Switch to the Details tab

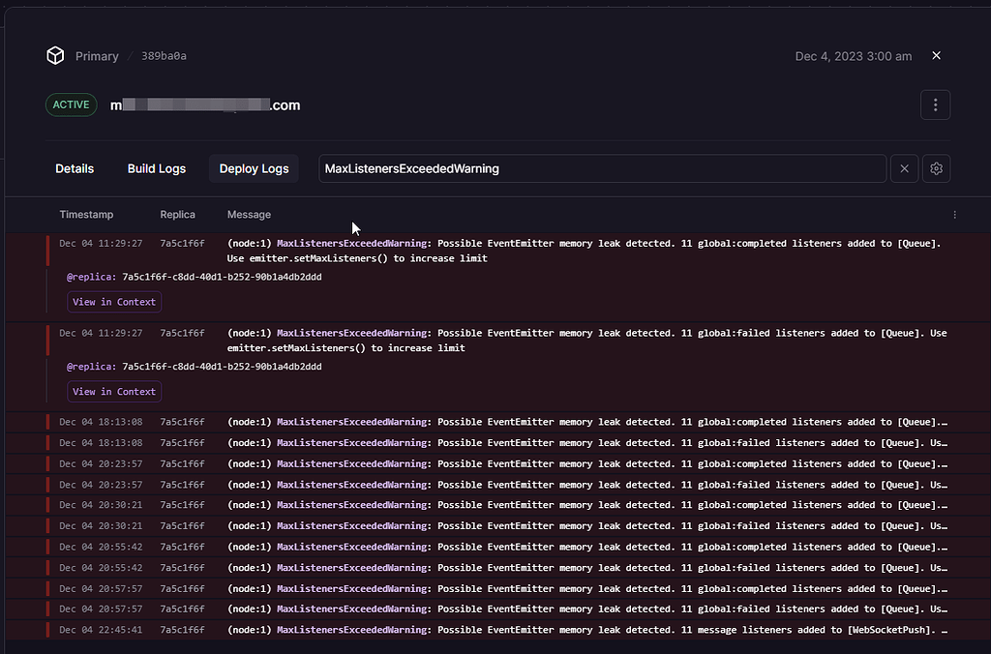tap(75, 167)
